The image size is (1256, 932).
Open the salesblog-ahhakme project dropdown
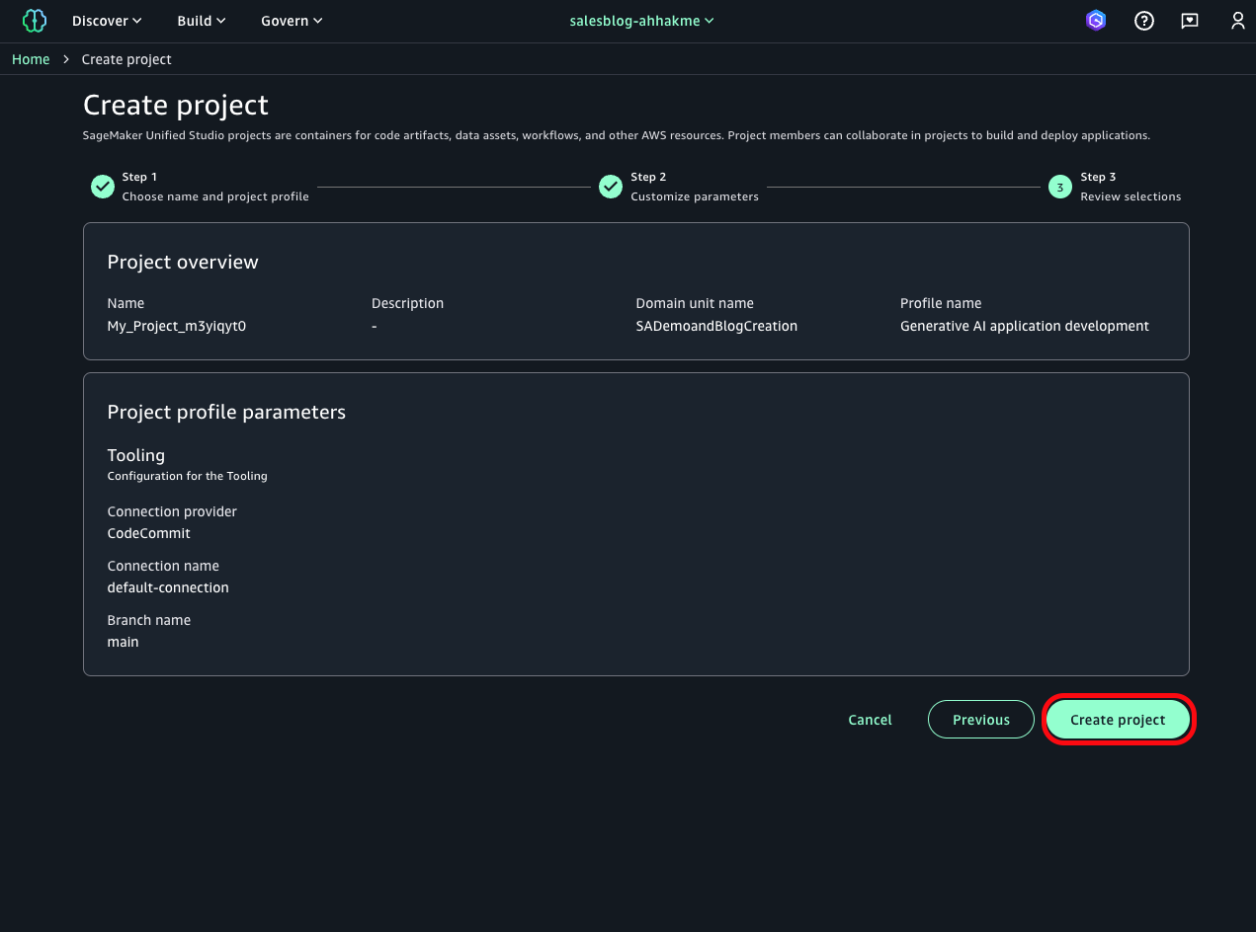click(x=641, y=20)
